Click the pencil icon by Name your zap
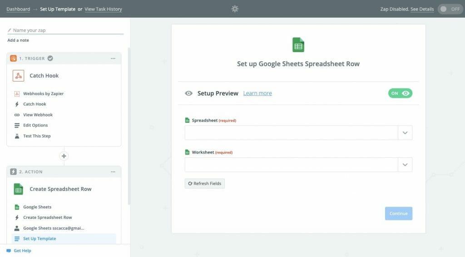This screenshot has width=465, height=257. click(x=9, y=30)
